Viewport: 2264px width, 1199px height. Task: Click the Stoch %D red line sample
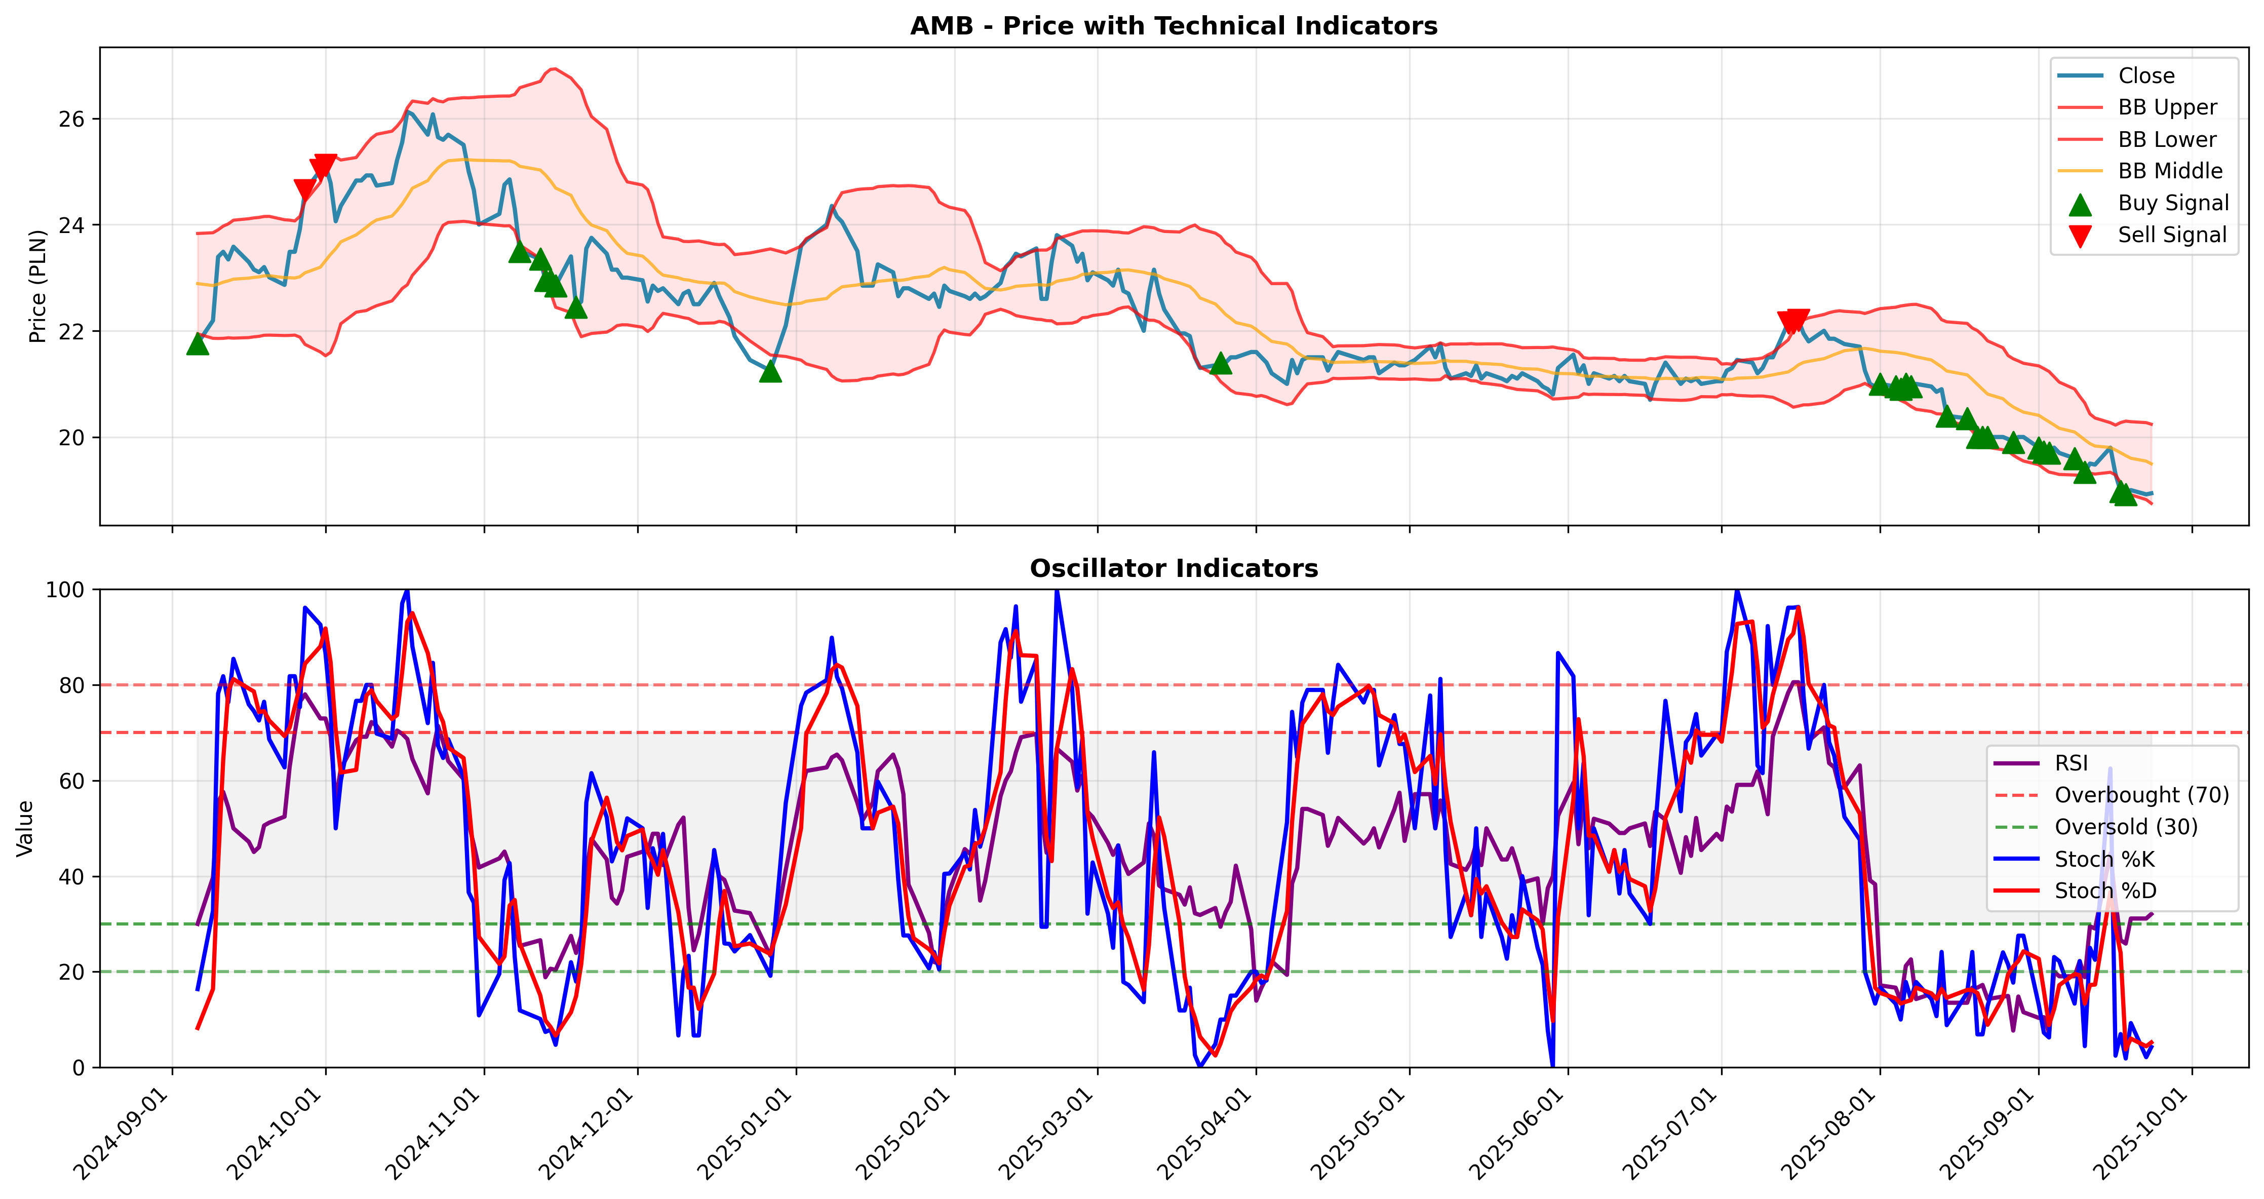(2016, 891)
